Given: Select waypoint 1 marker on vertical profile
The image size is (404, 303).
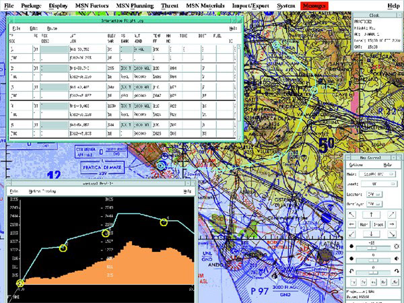Looking at the screenshot, I should pos(20,283).
